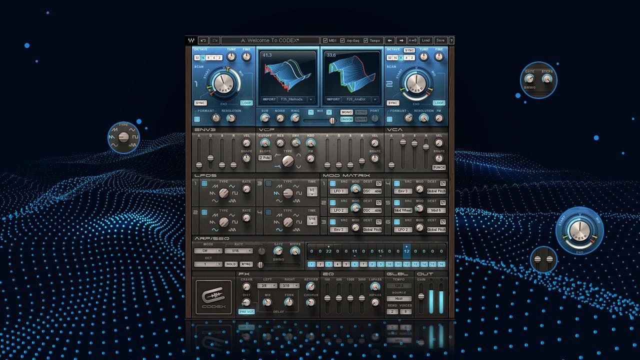
Task: Click the A→B compare button
Action: point(413,40)
